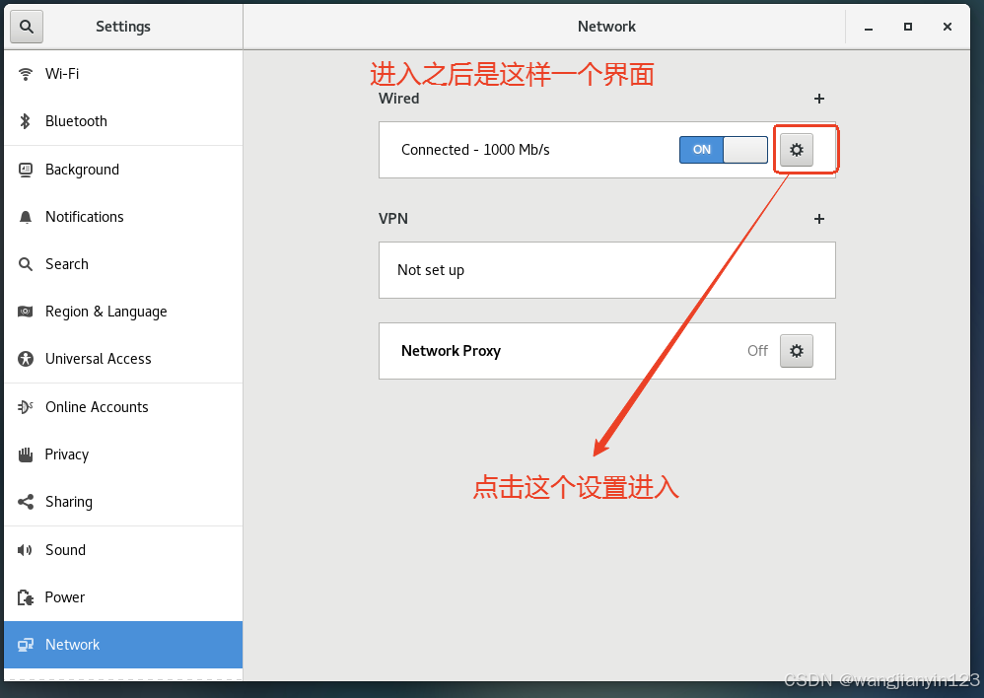Click the Universal Access person icon
Viewport: 984px width, 698px height.
[25, 359]
